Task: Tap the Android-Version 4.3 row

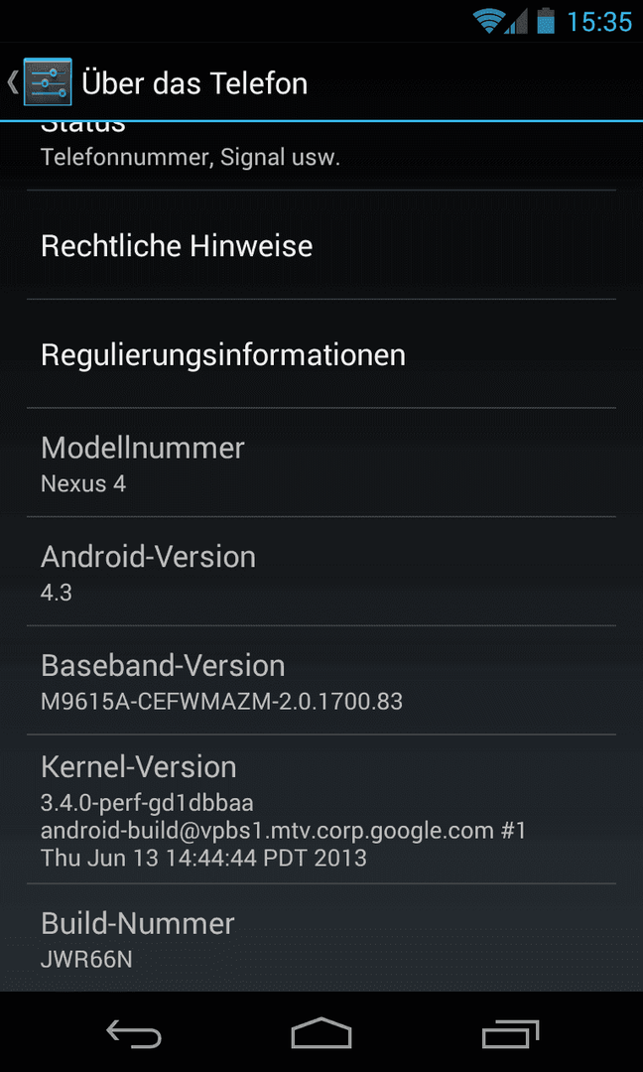Action: pyautogui.click(x=321, y=571)
